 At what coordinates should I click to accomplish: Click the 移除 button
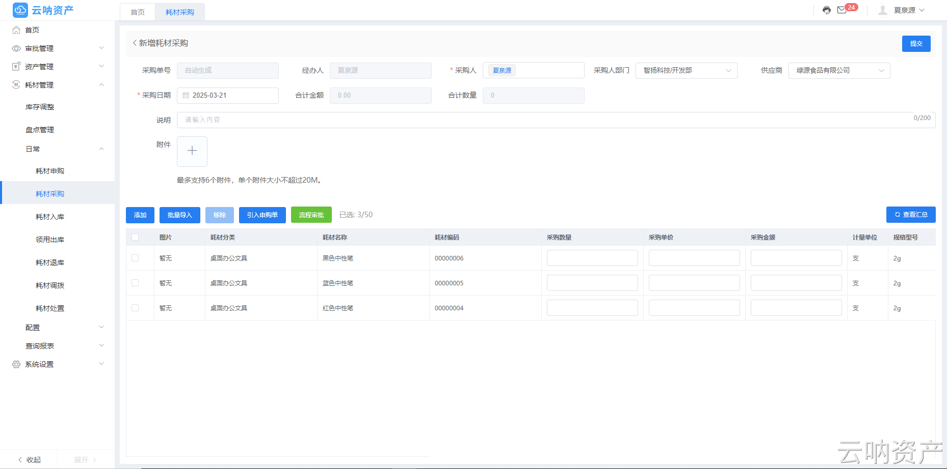(x=220, y=215)
